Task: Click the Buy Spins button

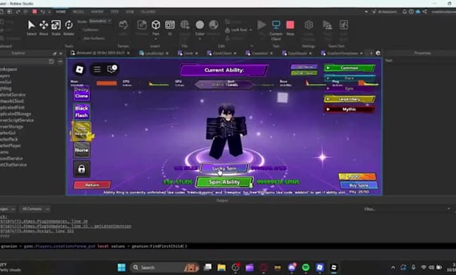Action: [359, 185]
